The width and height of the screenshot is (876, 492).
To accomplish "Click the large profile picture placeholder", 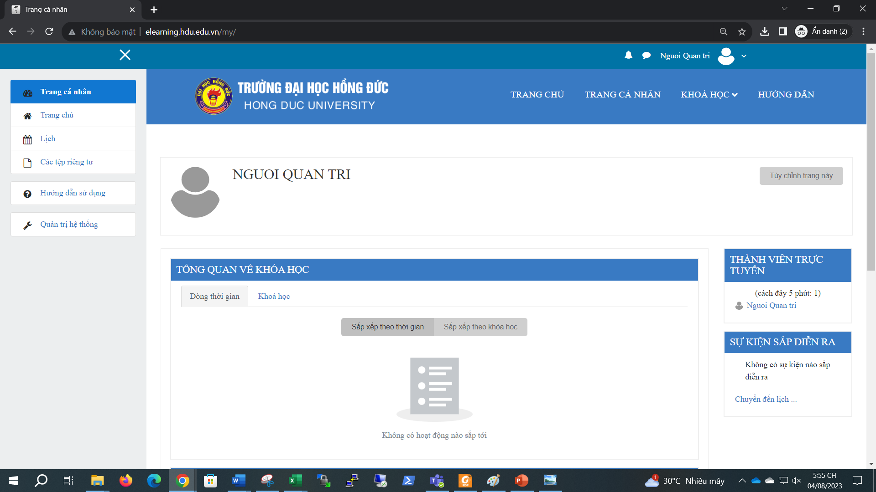I will pos(195,192).
